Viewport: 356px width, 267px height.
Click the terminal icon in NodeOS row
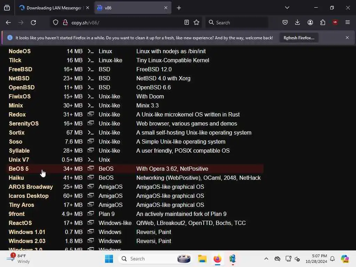pyautogui.click(x=91, y=51)
